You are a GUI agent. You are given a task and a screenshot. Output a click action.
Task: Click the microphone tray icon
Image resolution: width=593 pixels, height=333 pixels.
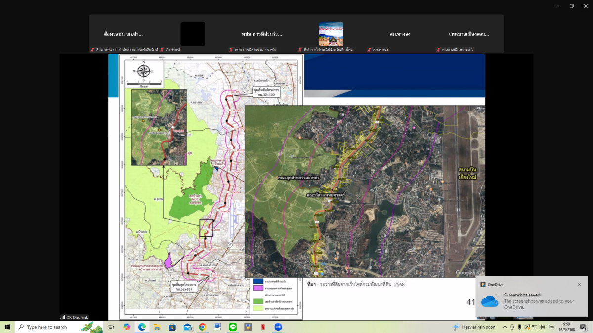pyautogui.click(x=519, y=327)
